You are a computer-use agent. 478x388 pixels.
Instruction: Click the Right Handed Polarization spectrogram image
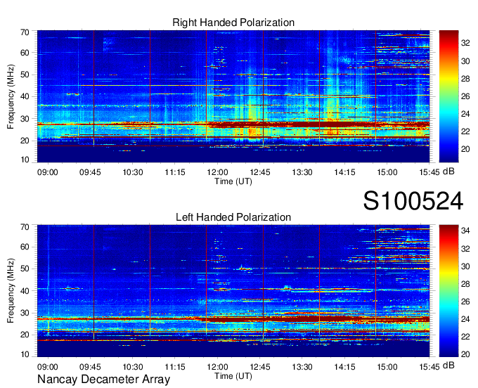click(233, 96)
